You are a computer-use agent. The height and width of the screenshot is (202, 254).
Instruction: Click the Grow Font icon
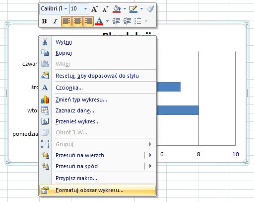(95, 9)
